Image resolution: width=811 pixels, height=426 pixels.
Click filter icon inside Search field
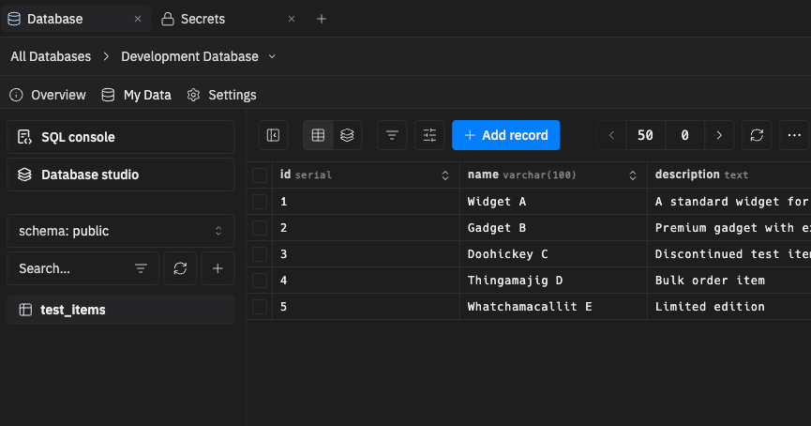(141, 268)
